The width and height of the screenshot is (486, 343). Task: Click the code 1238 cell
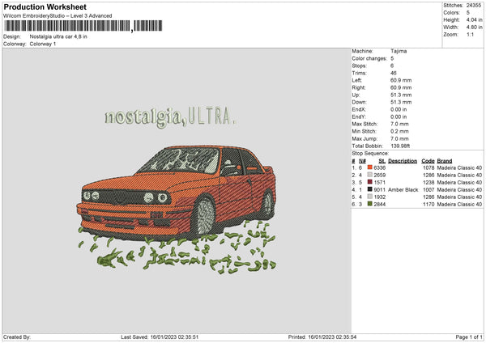click(x=428, y=182)
